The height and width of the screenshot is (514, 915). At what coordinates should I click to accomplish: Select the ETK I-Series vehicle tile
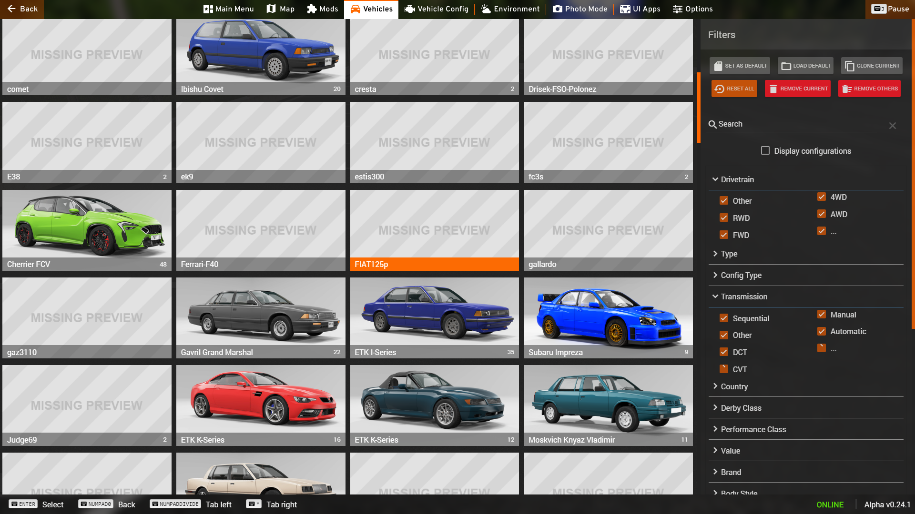click(x=435, y=318)
